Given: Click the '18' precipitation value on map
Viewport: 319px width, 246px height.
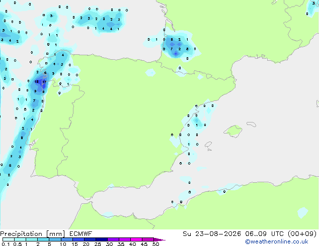Looking at the screenshot, I should (x=36, y=82).
